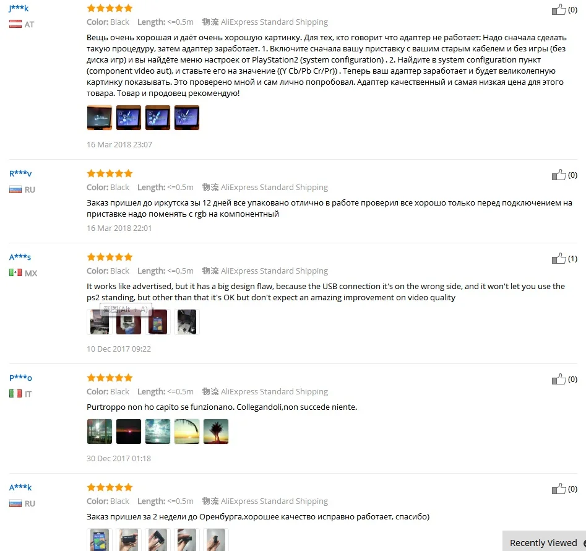Click the Italy flag icon beside IT
Image resolution: width=586 pixels, height=551 pixels.
tap(15, 394)
